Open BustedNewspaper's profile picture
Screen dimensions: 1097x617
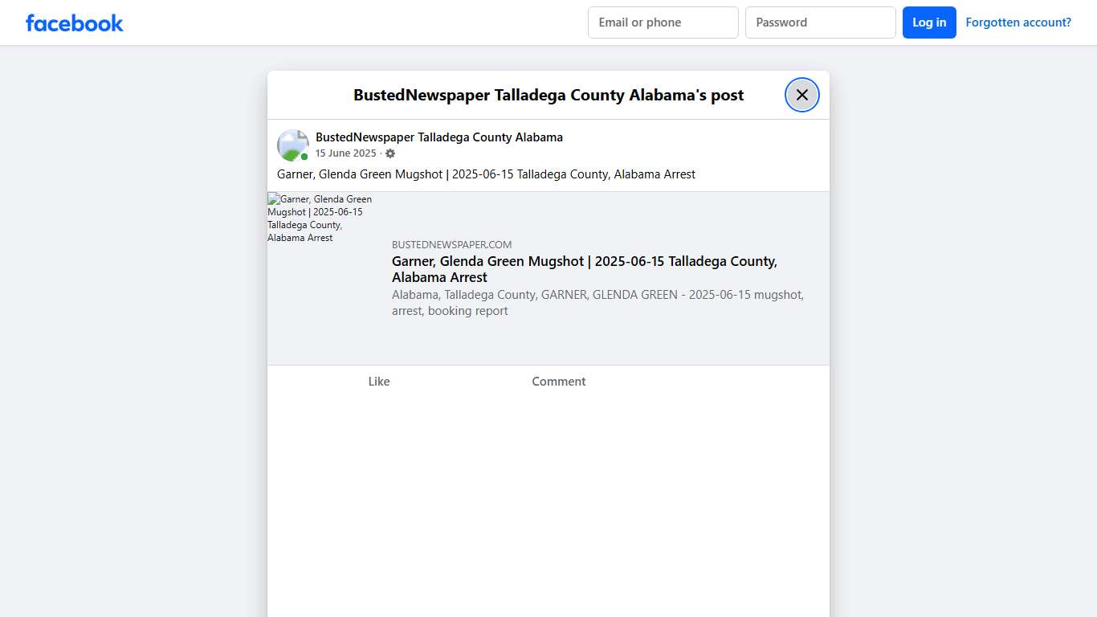pos(292,145)
